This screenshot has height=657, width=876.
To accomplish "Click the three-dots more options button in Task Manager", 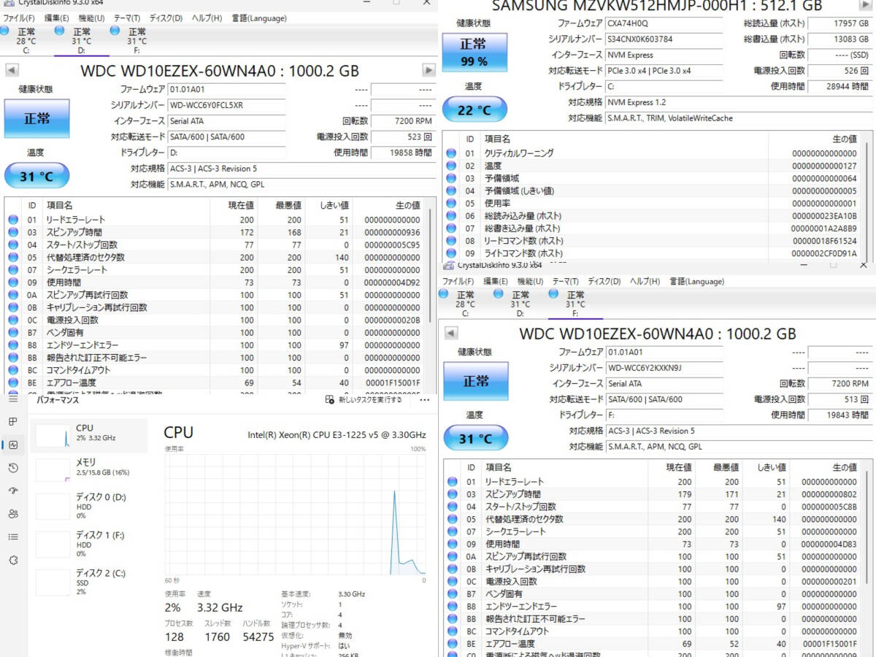I will coord(425,399).
